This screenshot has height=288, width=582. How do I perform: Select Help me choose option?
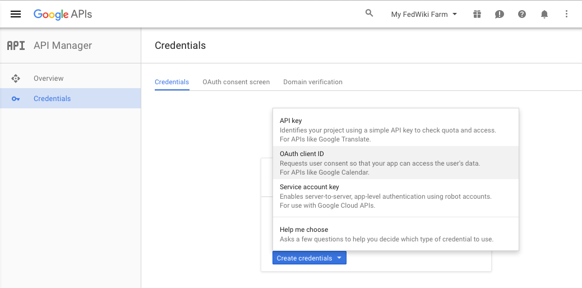[396, 234]
